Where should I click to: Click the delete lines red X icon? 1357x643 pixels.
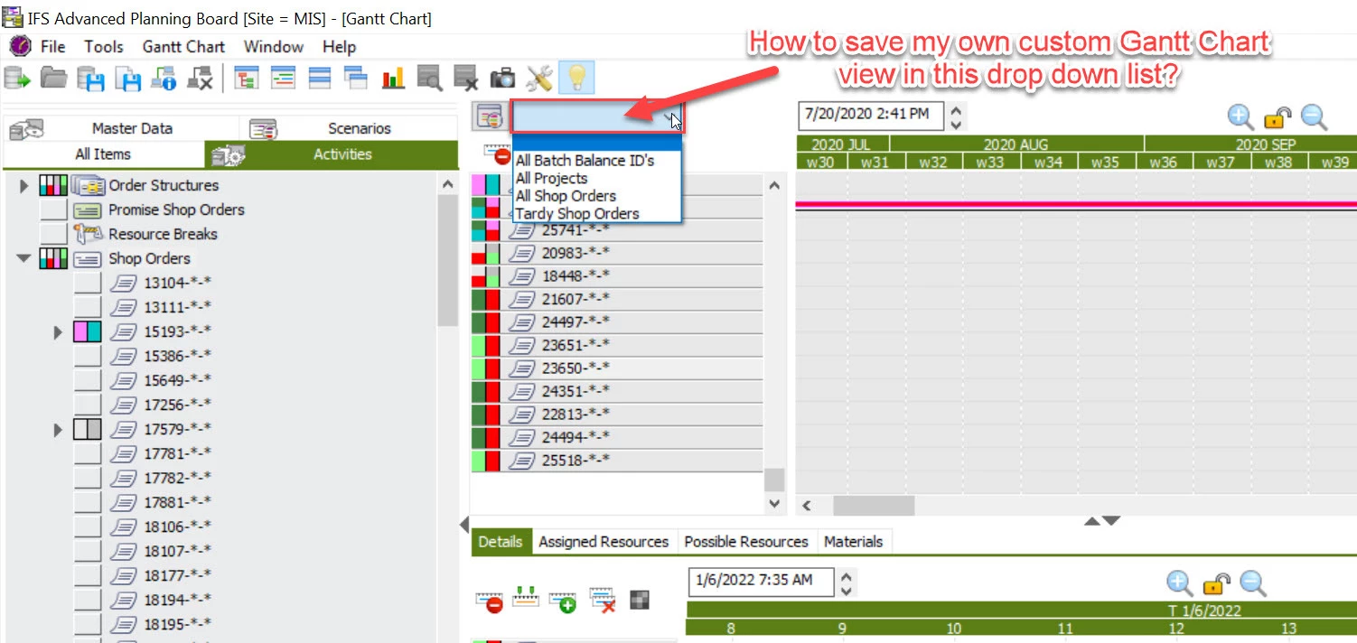pos(602,601)
